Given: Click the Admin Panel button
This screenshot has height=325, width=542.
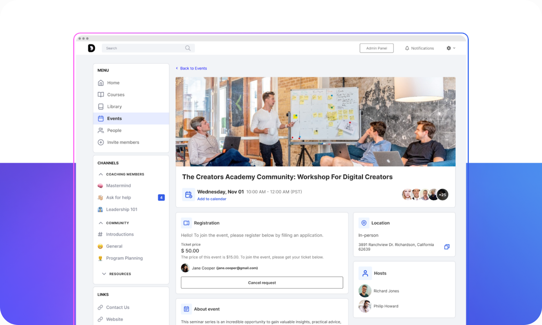Looking at the screenshot, I should [376, 48].
